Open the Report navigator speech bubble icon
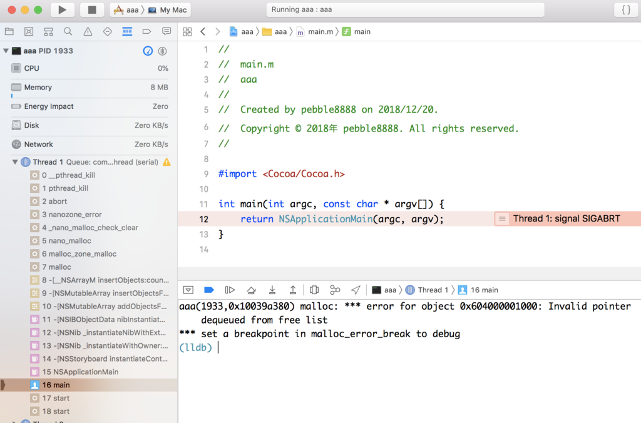The height and width of the screenshot is (423, 641). click(x=166, y=31)
